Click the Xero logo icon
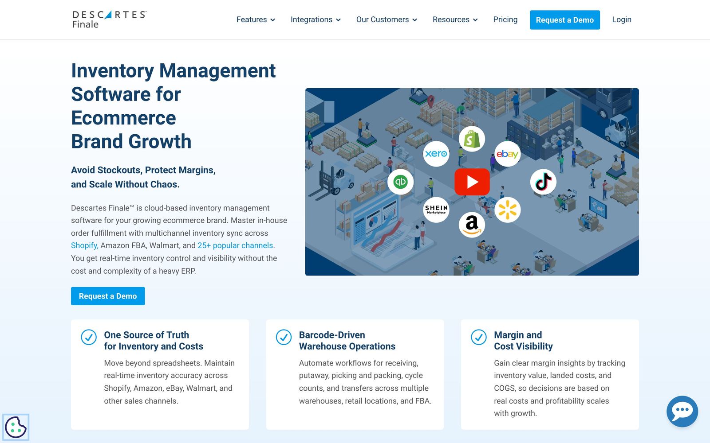Screen dimensions: 710x443 (x=436, y=154)
